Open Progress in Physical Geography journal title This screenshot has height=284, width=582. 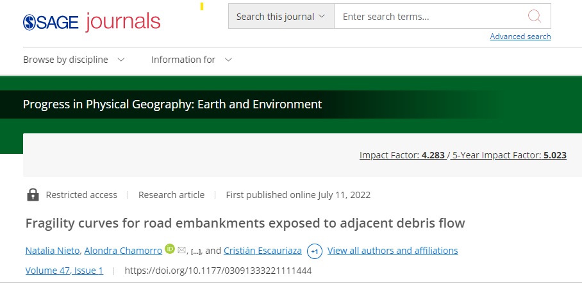click(x=172, y=104)
